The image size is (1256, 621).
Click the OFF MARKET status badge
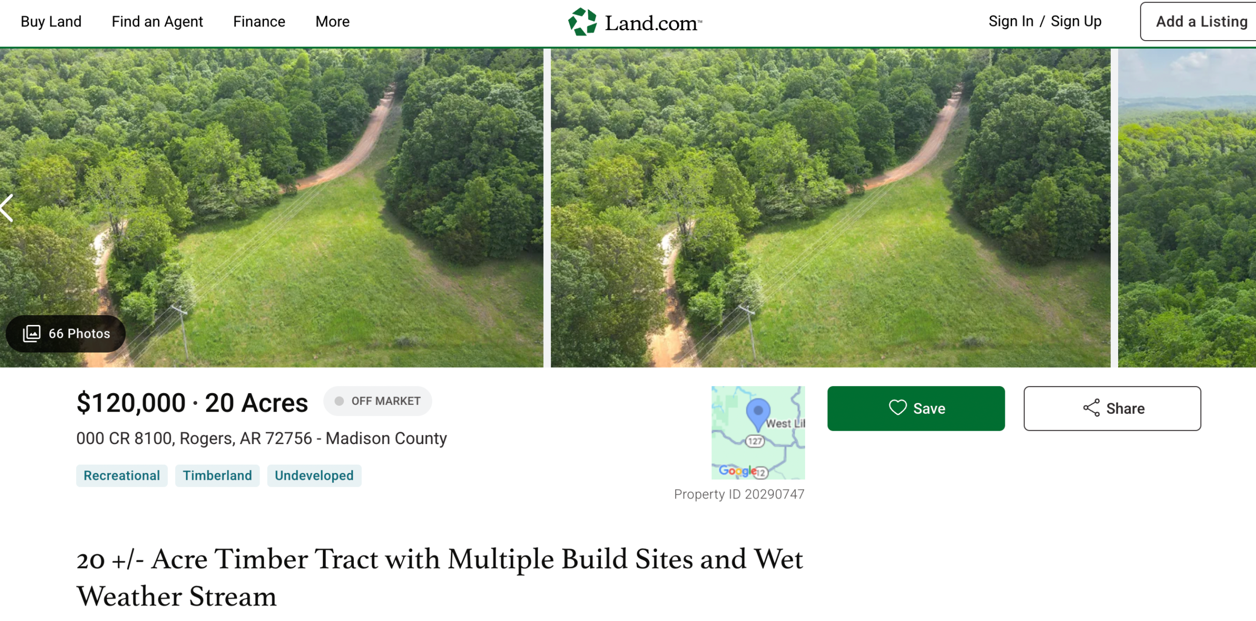coord(377,401)
